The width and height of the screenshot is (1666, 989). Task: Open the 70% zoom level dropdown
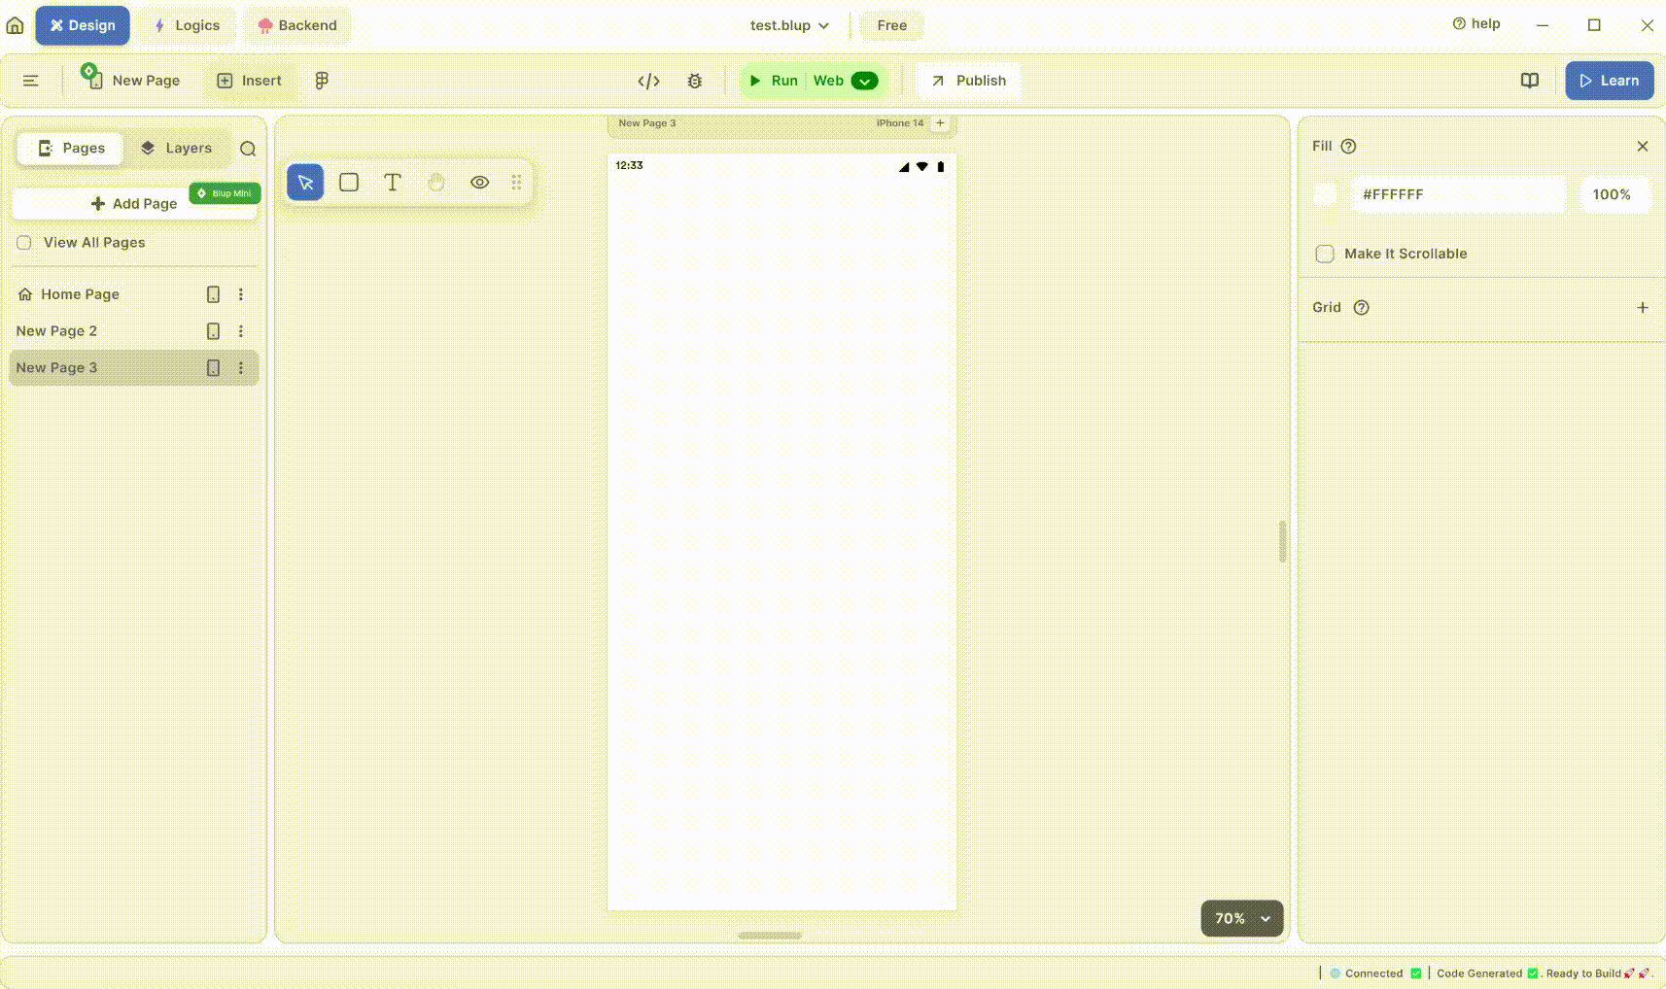1241,918
